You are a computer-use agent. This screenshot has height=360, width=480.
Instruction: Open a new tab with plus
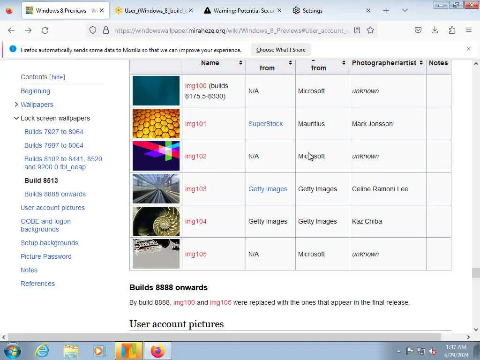pos(386,11)
